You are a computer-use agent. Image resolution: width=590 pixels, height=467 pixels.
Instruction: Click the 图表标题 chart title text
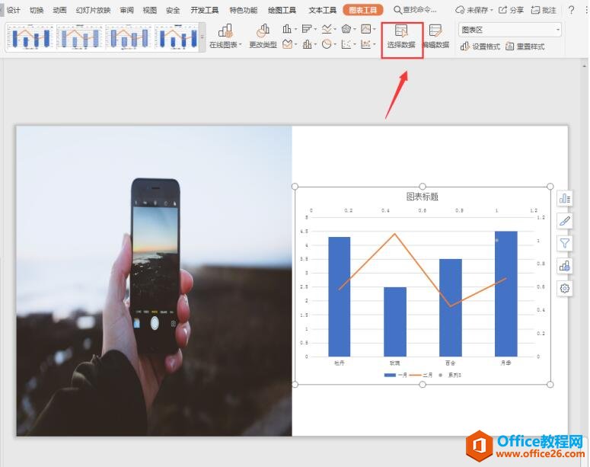coord(423,197)
